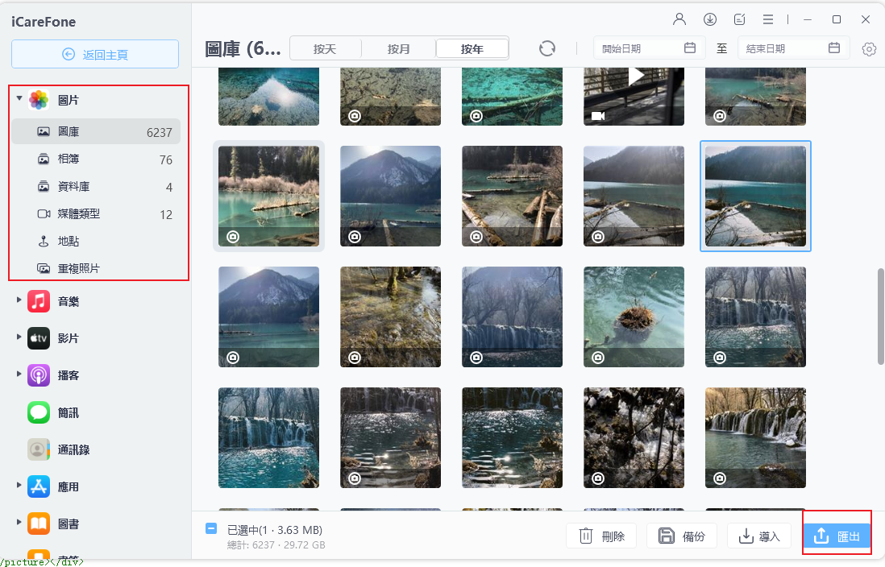Switch to the 按月 view tab
The width and height of the screenshot is (885, 567).
[398, 49]
